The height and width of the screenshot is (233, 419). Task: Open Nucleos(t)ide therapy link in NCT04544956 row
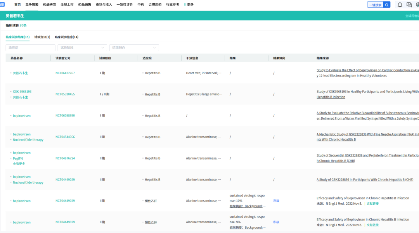click(28, 140)
